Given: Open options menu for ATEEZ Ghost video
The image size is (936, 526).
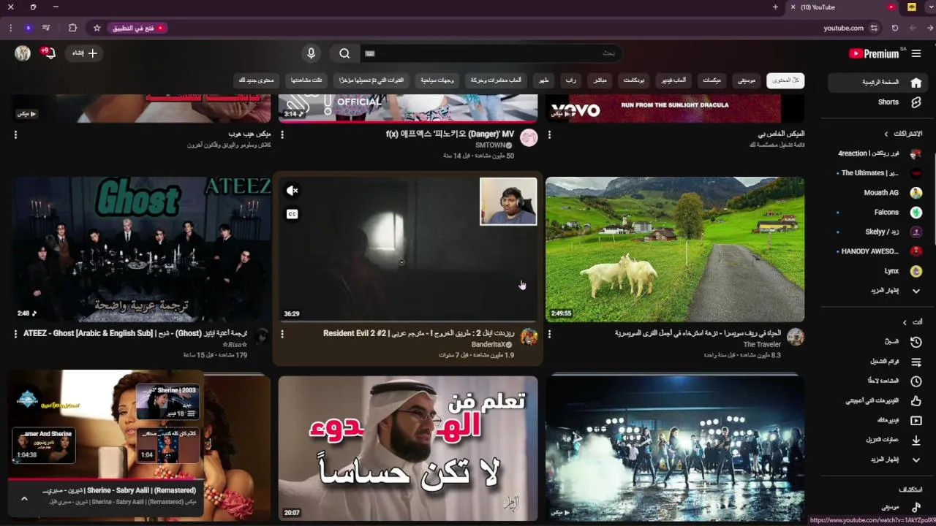Looking at the screenshot, I should 15,334.
